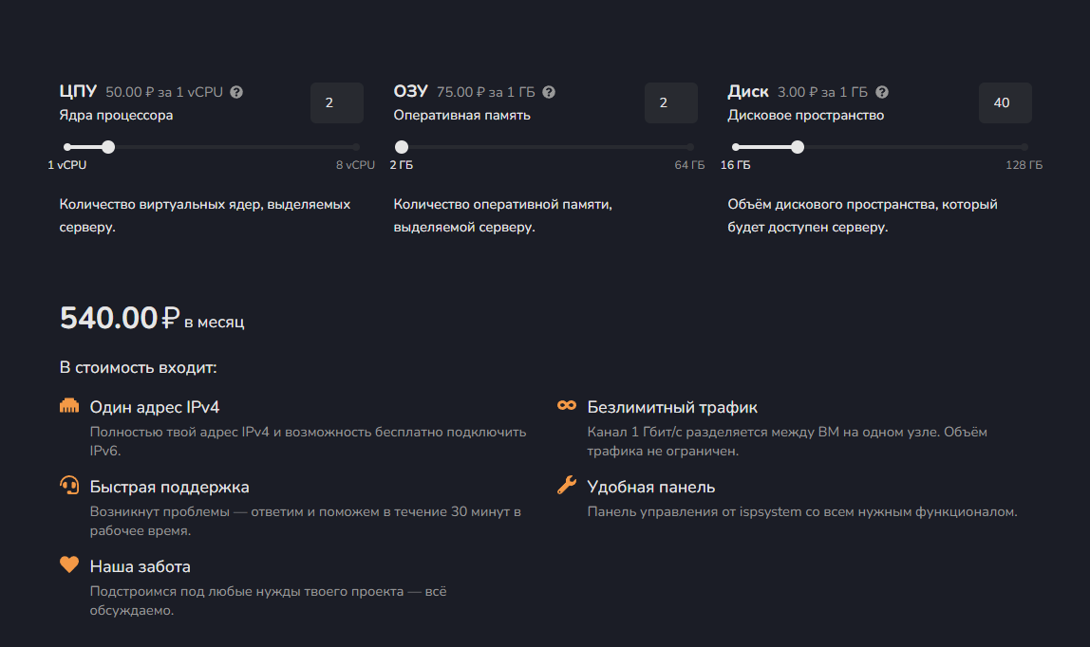
Task: Click the heart icon beside Наша забота
Action: pos(69,565)
